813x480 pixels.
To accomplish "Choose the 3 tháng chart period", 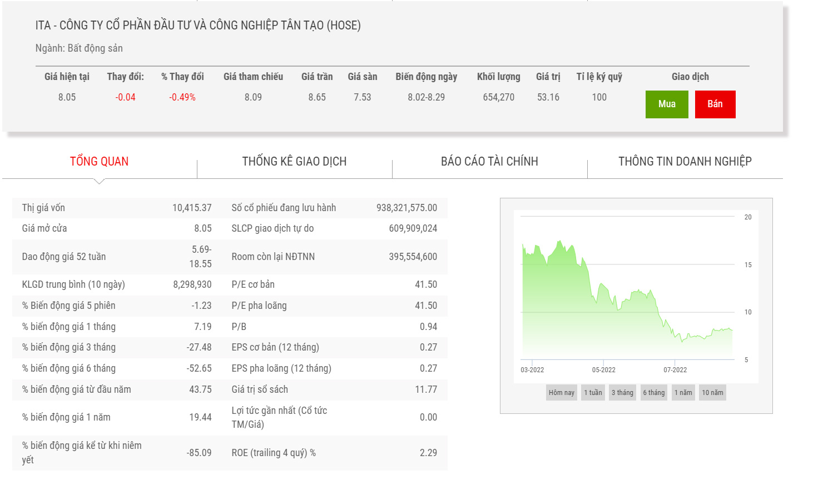I will point(622,393).
